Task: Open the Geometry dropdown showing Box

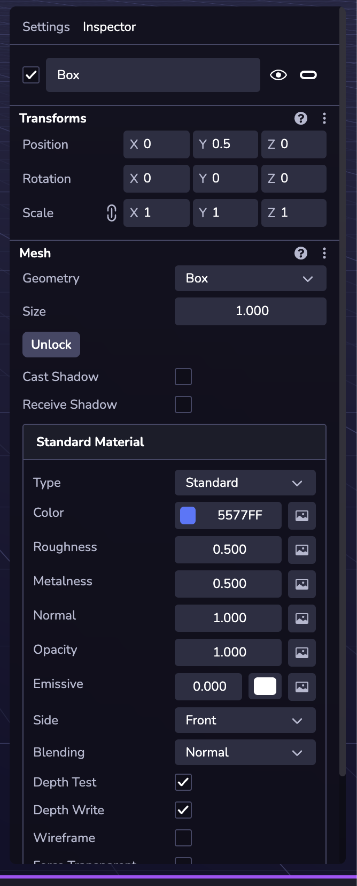Action: [250, 278]
